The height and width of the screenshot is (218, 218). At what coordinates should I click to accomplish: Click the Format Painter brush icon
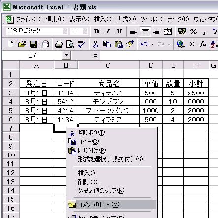[130, 44]
